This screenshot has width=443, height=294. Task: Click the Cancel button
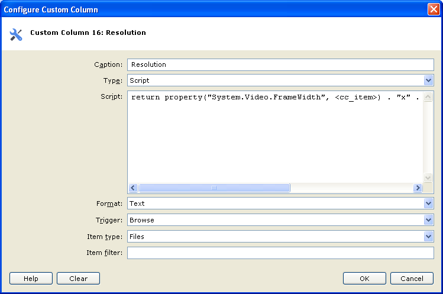click(x=412, y=279)
